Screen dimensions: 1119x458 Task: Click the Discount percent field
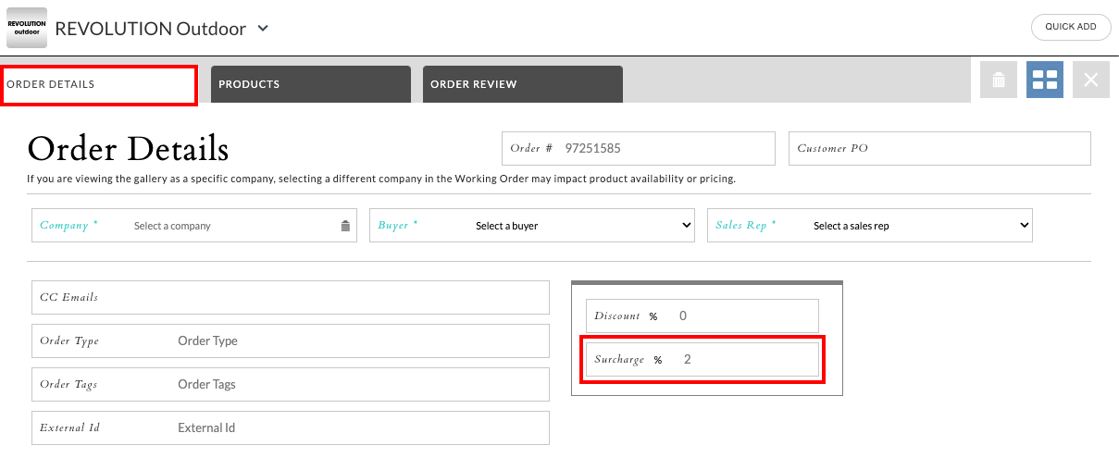[702, 316]
